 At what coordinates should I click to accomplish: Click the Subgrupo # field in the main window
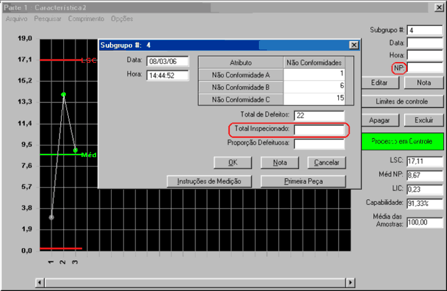point(425,30)
